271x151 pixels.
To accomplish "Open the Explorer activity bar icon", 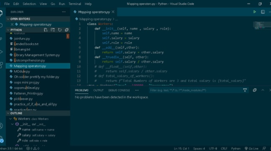I will [x=1, y=13].
